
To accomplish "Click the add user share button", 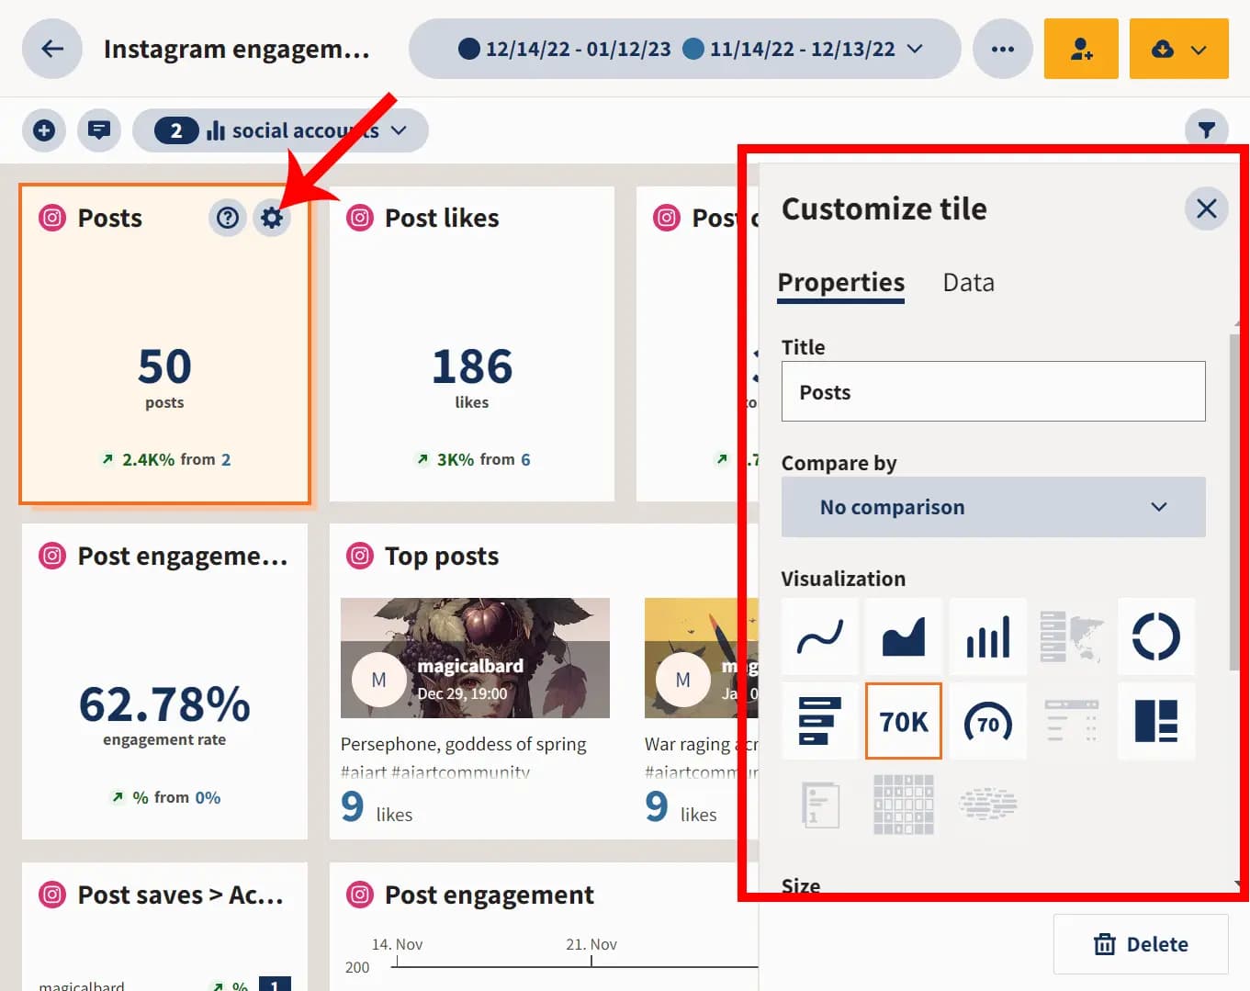I will click(1081, 49).
